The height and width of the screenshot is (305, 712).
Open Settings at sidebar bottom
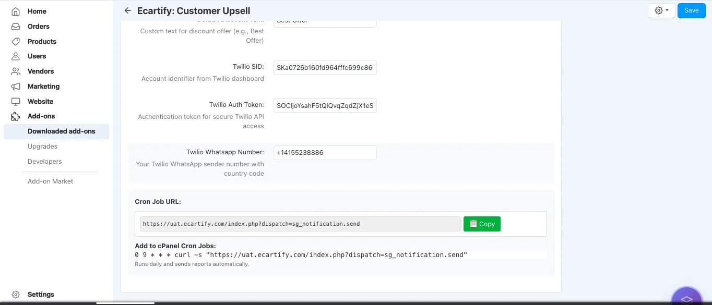pos(41,295)
